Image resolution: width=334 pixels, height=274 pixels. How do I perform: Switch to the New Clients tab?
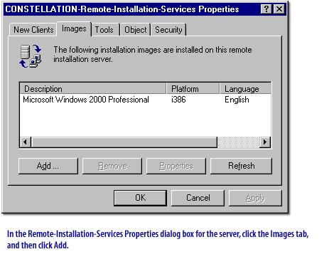coord(33,30)
